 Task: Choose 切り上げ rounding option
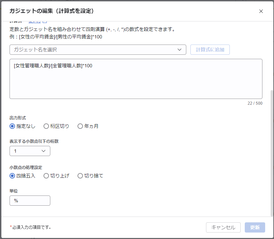coord(46,176)
